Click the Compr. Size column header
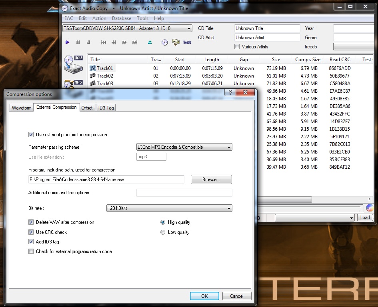Screen dimensions: 378x307 308,60
